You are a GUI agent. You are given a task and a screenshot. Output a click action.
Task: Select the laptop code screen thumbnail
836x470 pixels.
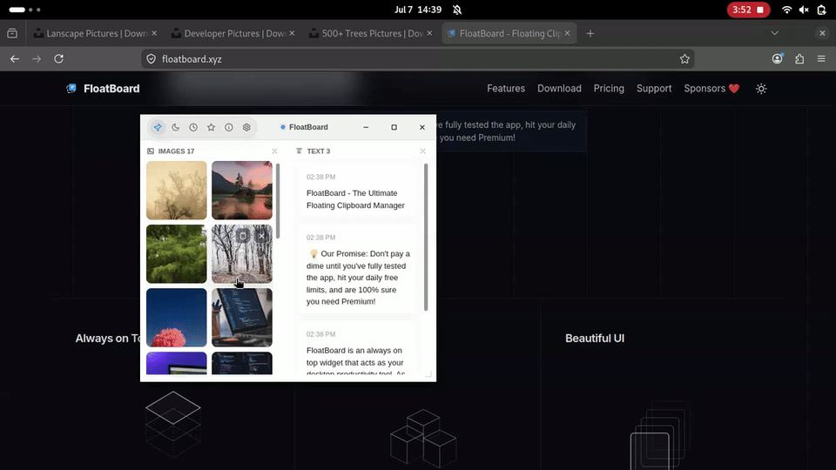[242, 318]
